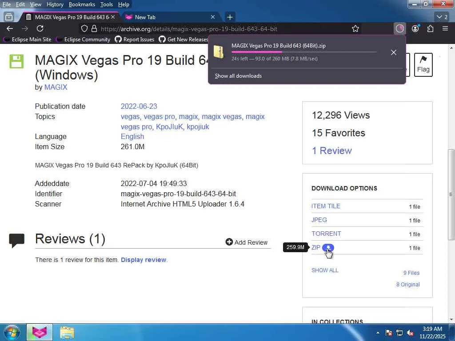
Task: Cancel the MAGIX zip download
Action: coord(394,52)
